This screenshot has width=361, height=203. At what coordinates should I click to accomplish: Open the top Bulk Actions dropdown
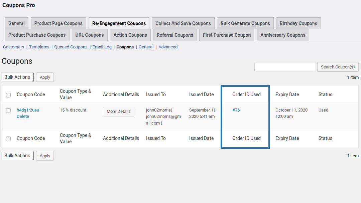[18, 77]
